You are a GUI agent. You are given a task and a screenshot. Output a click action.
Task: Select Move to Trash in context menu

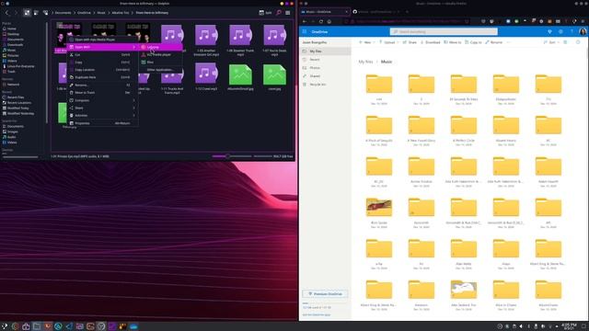(x=102, y=93)
